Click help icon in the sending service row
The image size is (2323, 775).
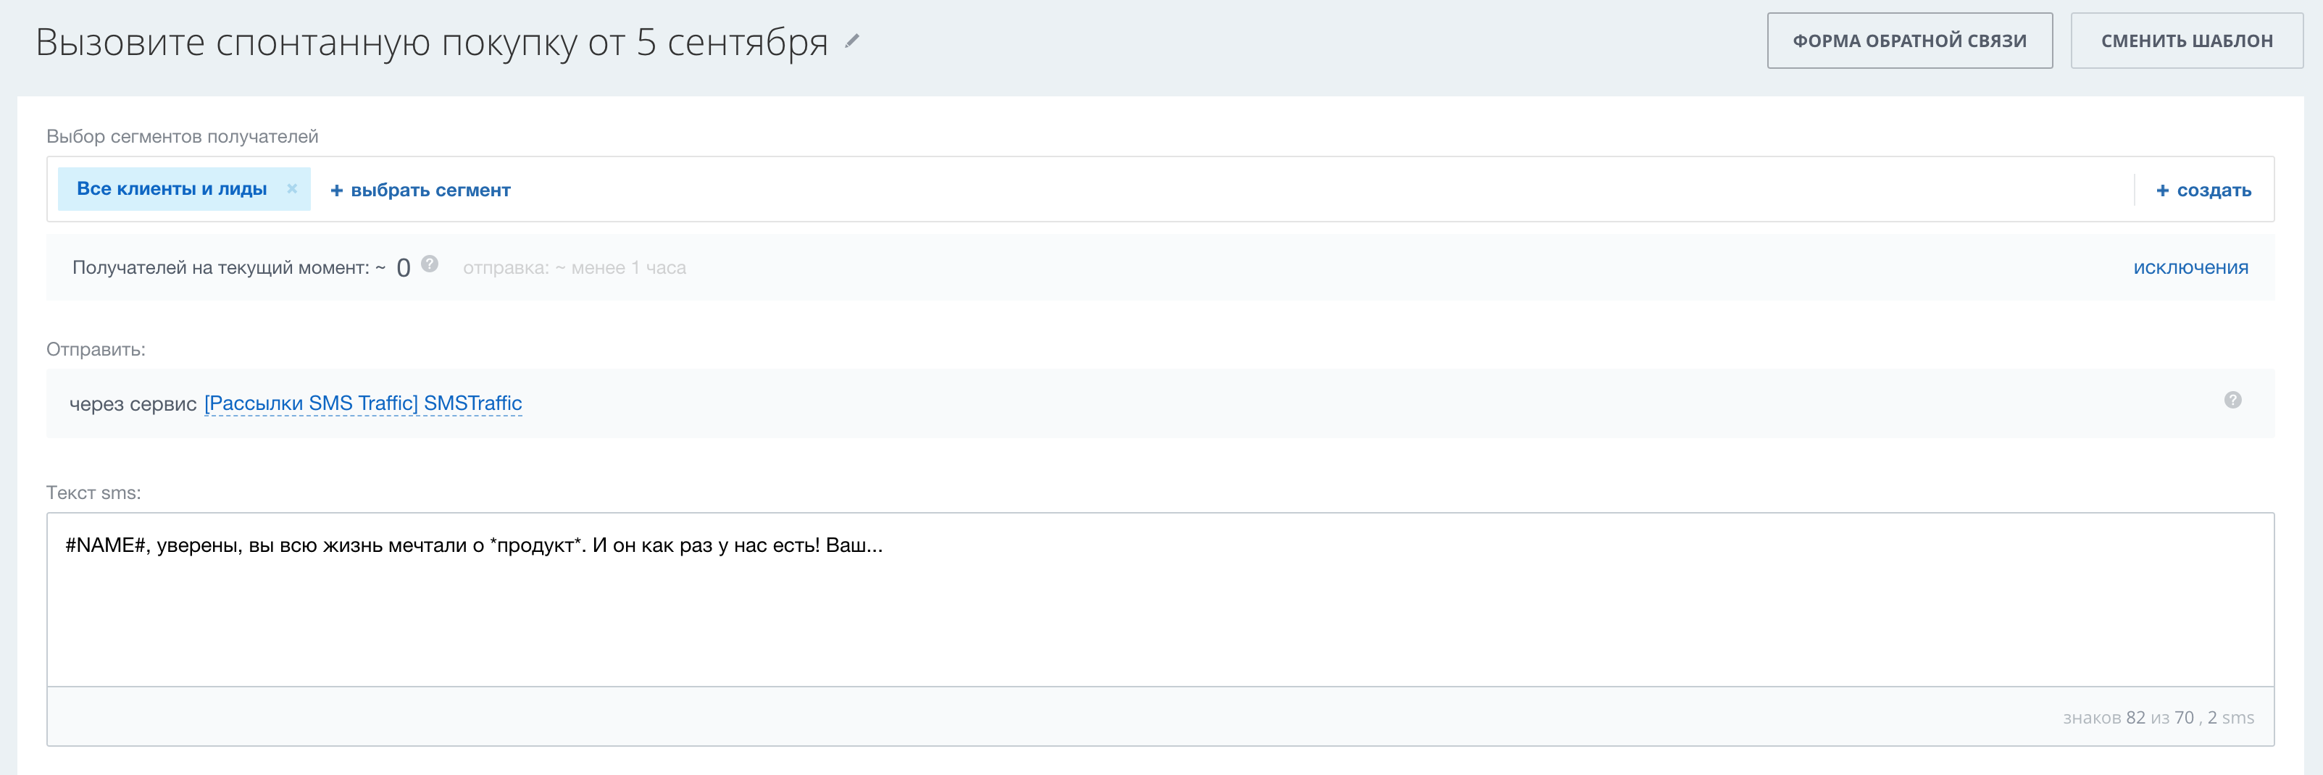click(2232, 400)
